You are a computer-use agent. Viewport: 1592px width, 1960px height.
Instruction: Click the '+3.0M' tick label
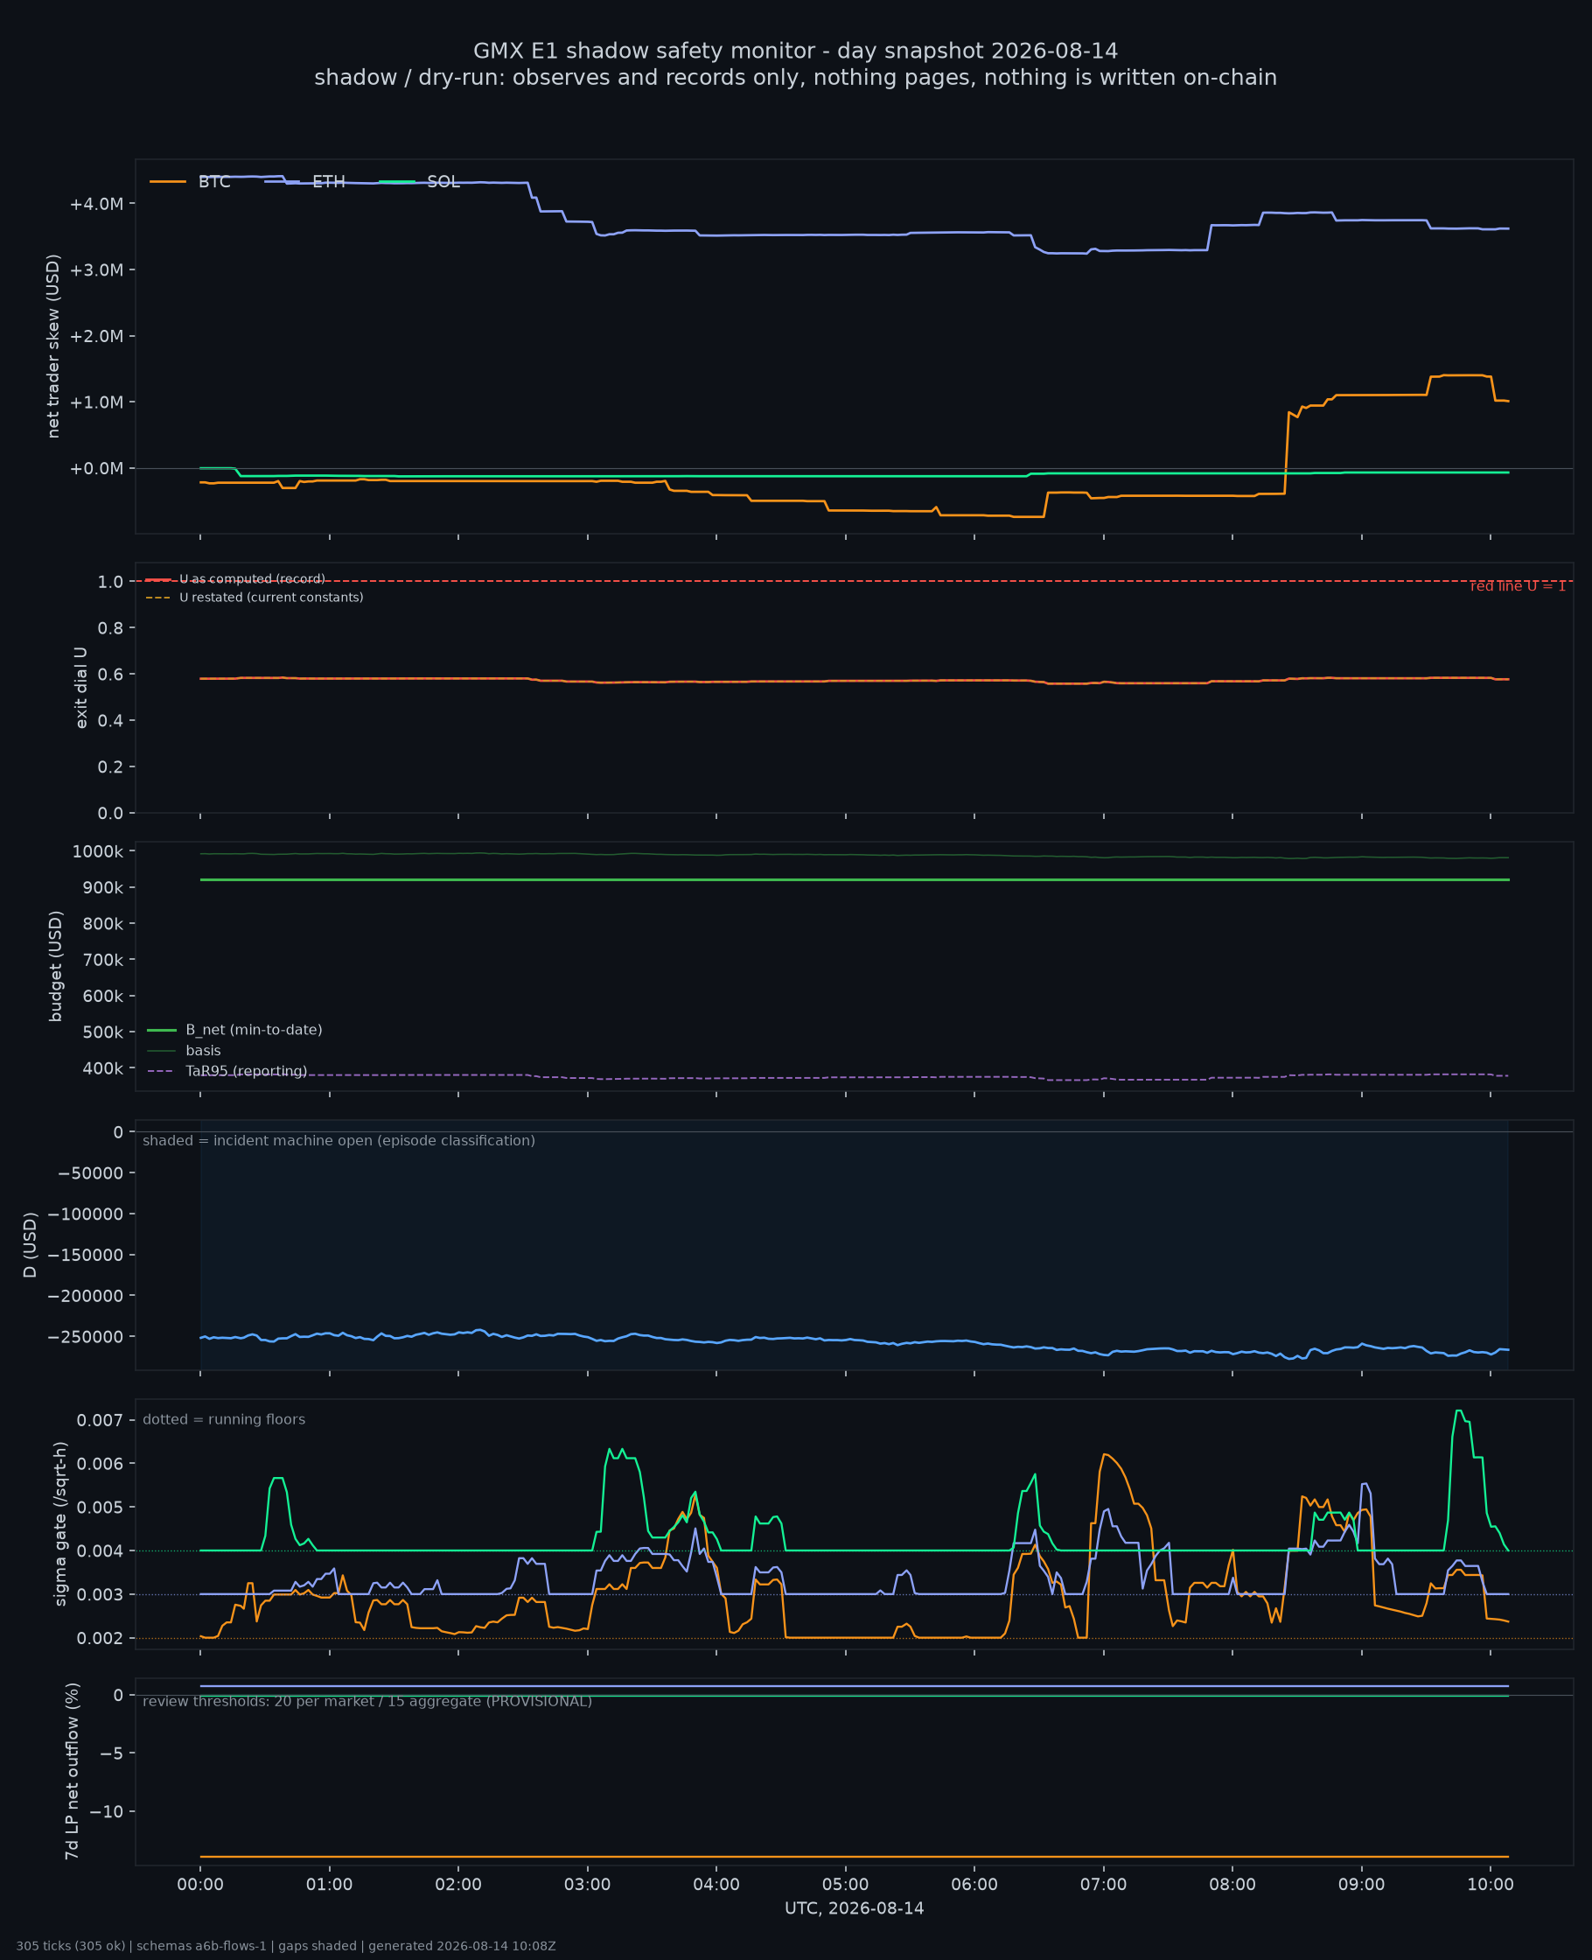[x=96, y=269]
